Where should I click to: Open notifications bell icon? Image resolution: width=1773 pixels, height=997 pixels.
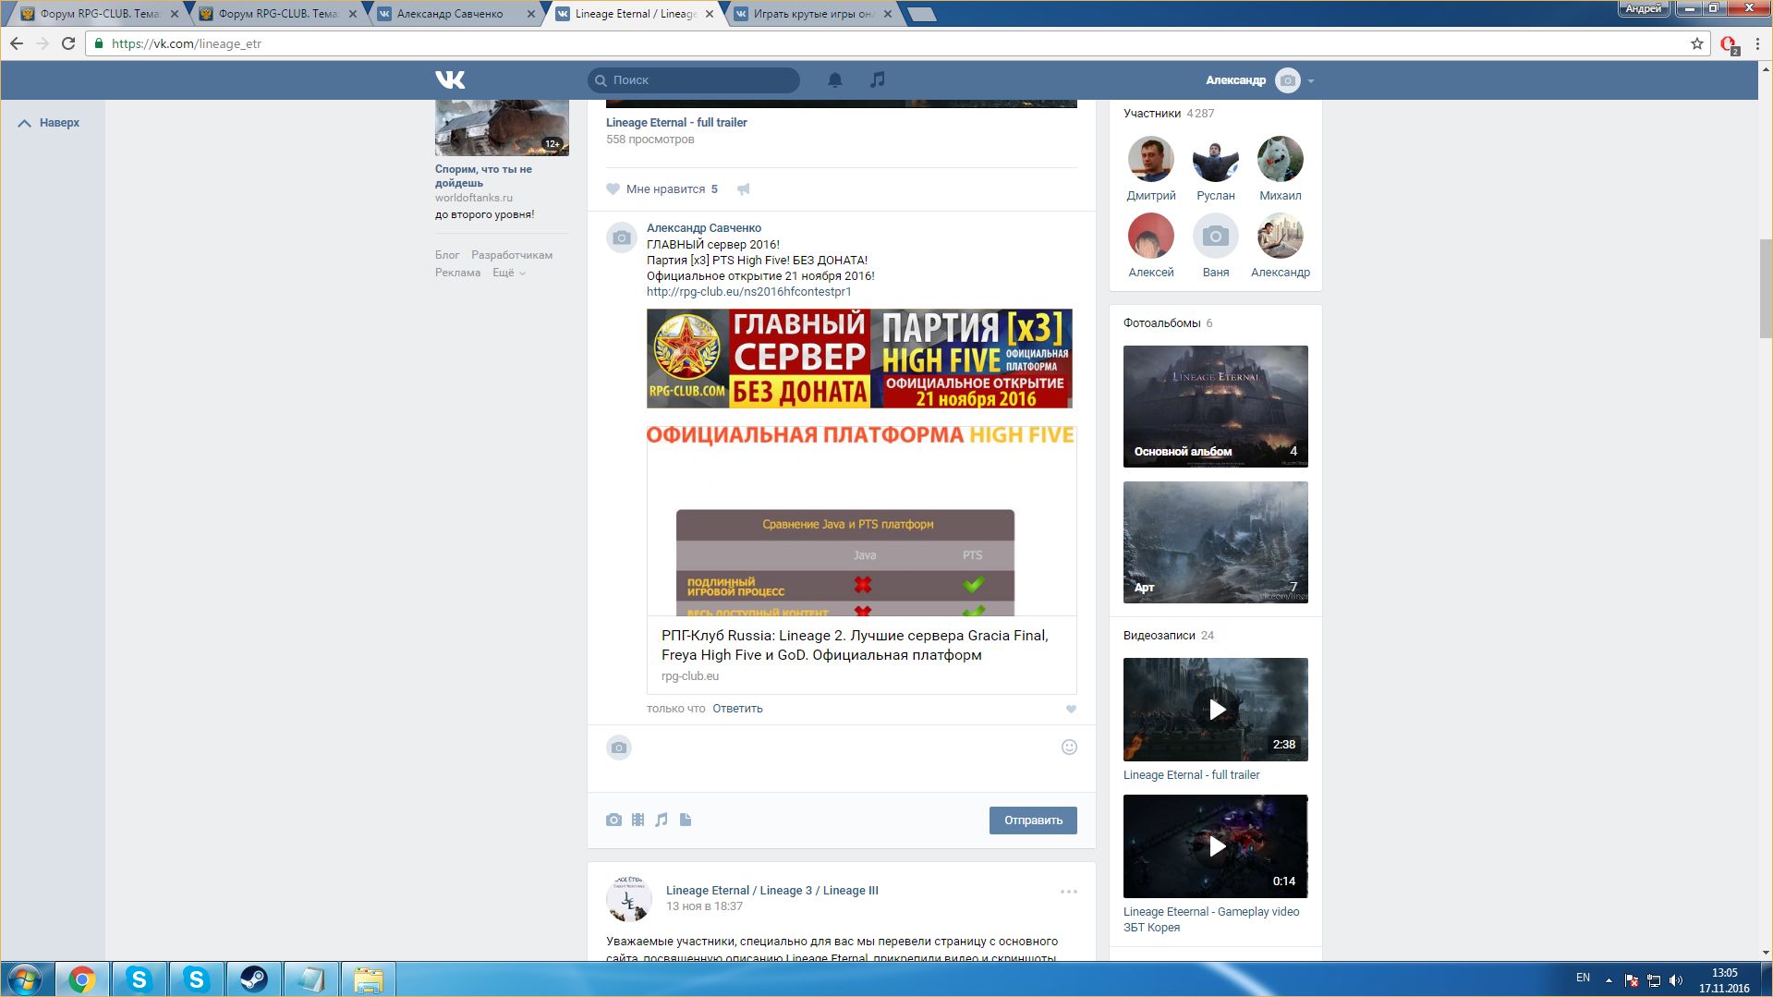835,80
